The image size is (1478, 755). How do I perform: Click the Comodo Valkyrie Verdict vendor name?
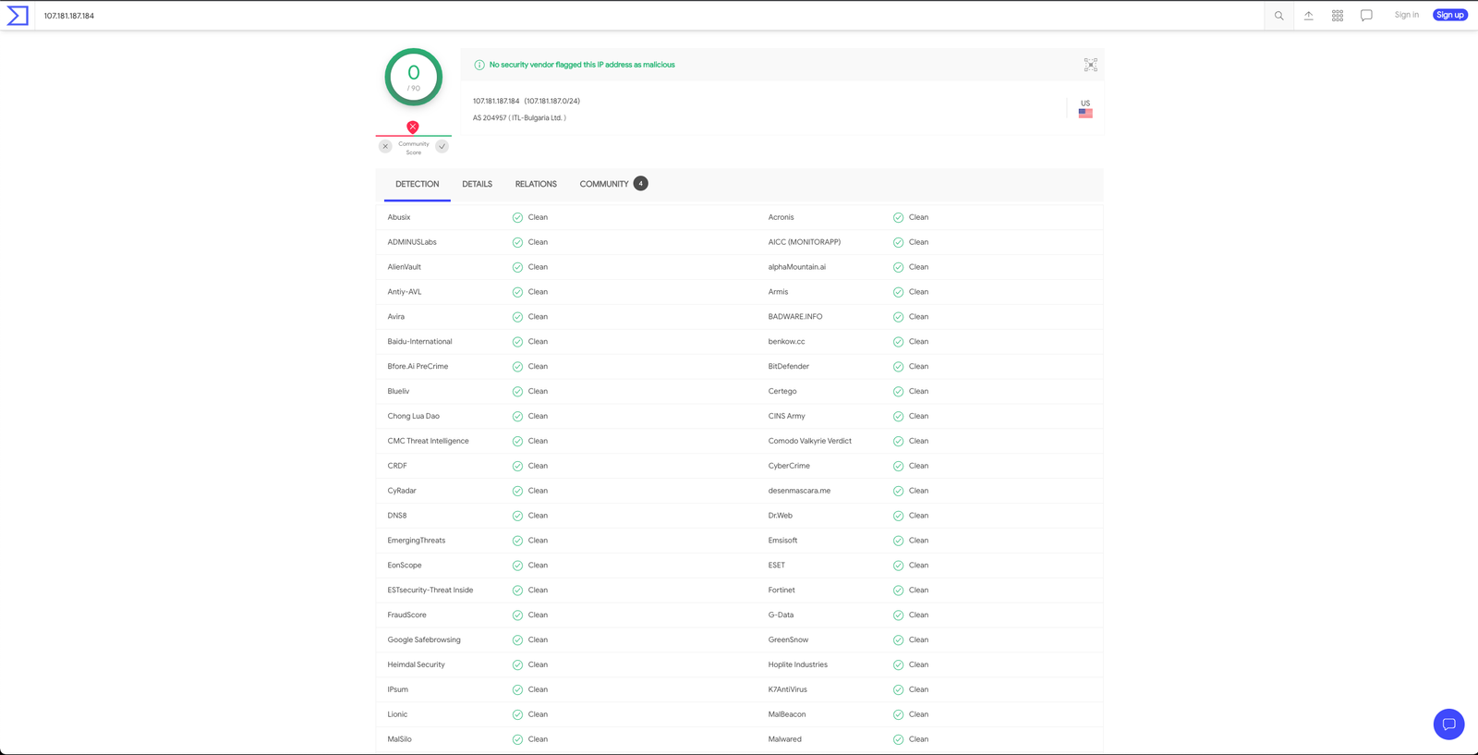810,441
